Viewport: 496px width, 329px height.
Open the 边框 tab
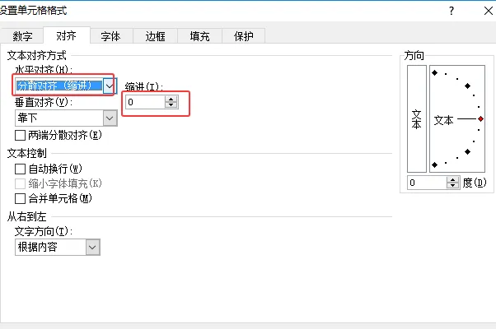[x=156, y=36]
